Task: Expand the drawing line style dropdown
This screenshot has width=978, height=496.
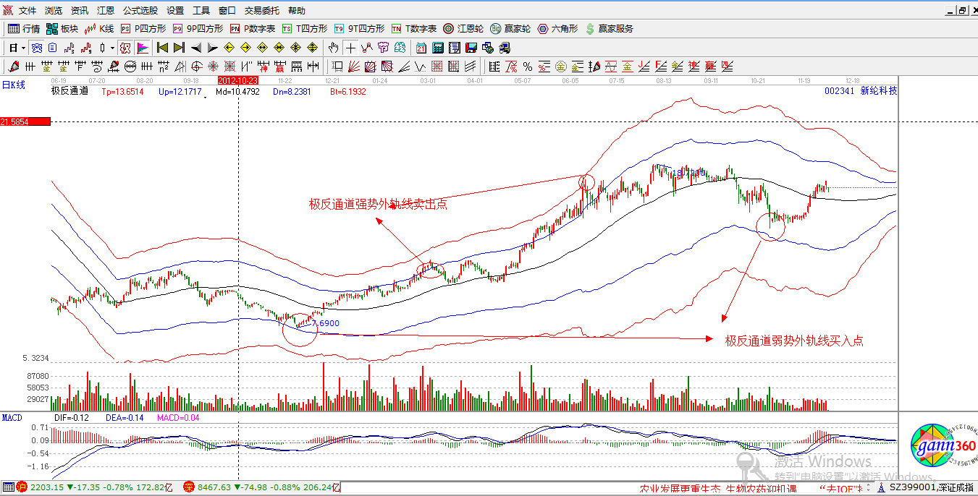Action: pyautogui.click(x=111, y=47)
